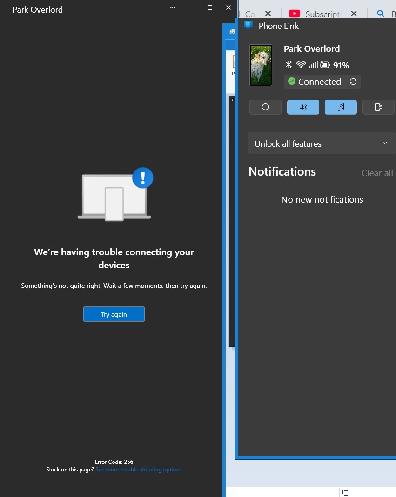Click the selection crop icon in bottom bar
396x497 pixels.
pyautogui.click(x=345, y=493)
